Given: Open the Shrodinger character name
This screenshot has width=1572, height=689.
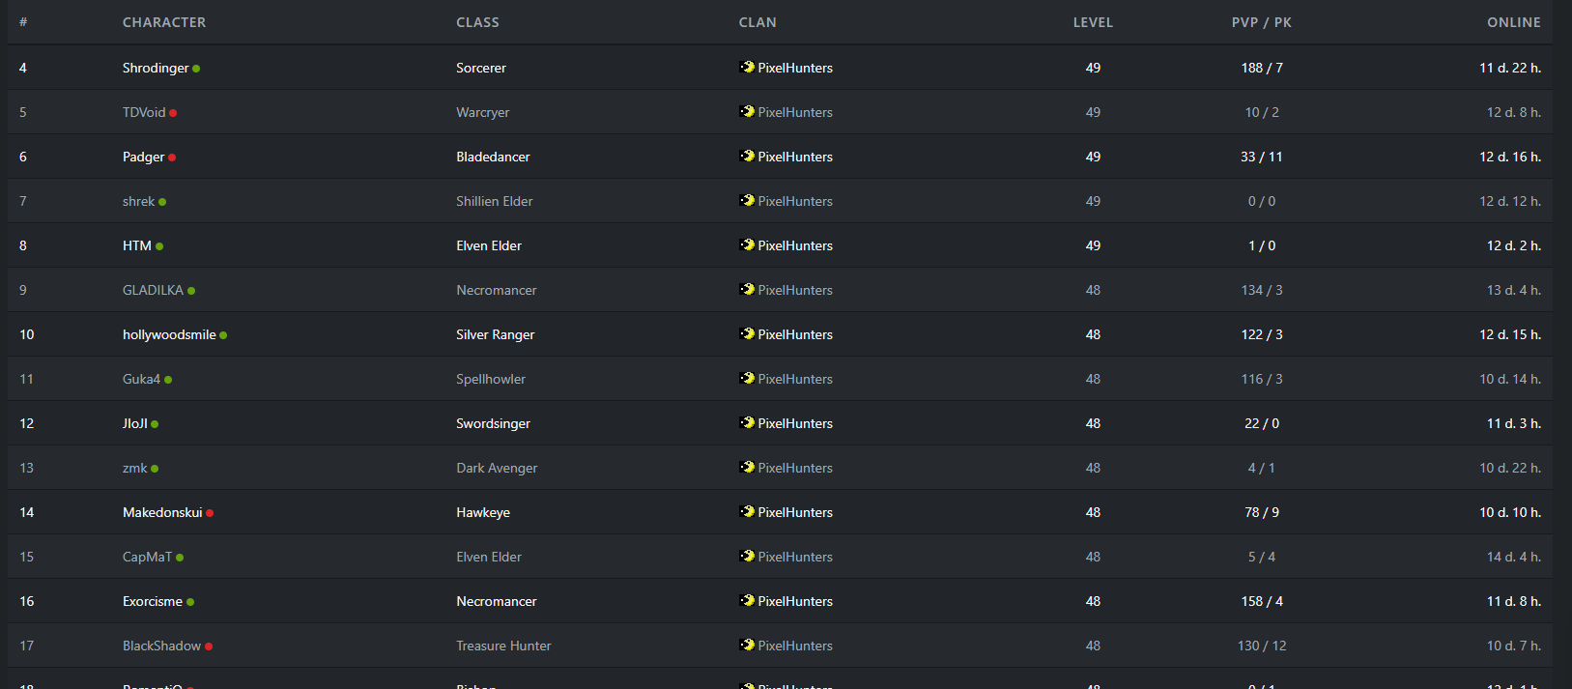Looking at the screenshot, I should [x=156, y=68].
